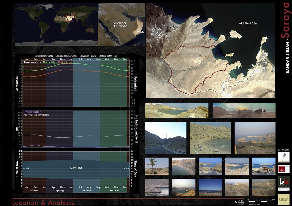The width and height of the screenshot is (292, 206).
Task: Click the north arrow compass symbol
Action: pyautogui.click(x=241, y=202)
